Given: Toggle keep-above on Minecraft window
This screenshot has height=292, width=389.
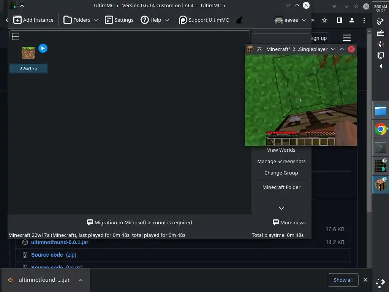Looking at the screenshot, I should click(x=259, y=49).
